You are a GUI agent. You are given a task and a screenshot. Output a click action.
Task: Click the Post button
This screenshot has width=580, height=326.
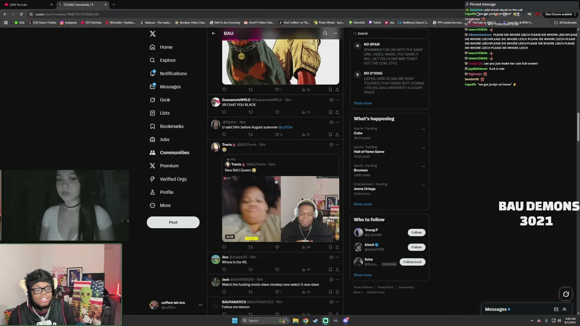[x=173, y=222]
